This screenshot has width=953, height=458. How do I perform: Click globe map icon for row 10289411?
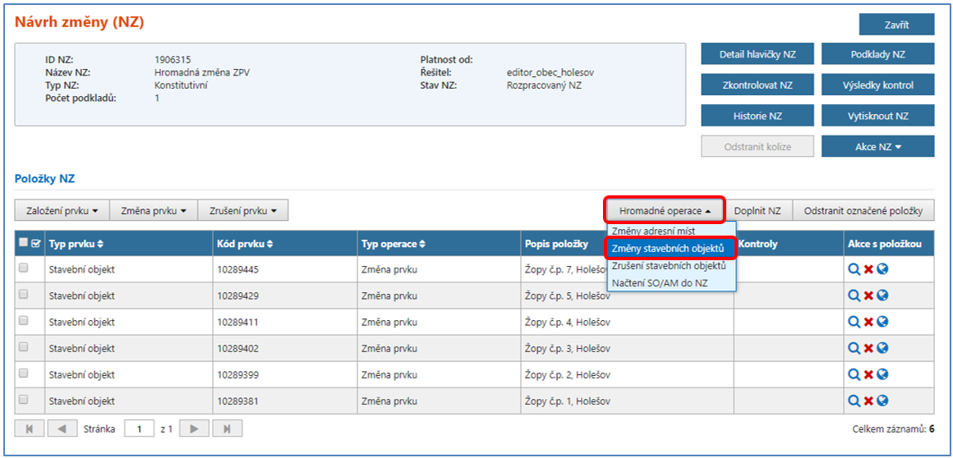[882, 322]
